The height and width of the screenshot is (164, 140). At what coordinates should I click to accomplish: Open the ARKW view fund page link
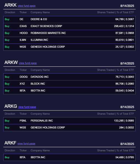pos(28,63)
